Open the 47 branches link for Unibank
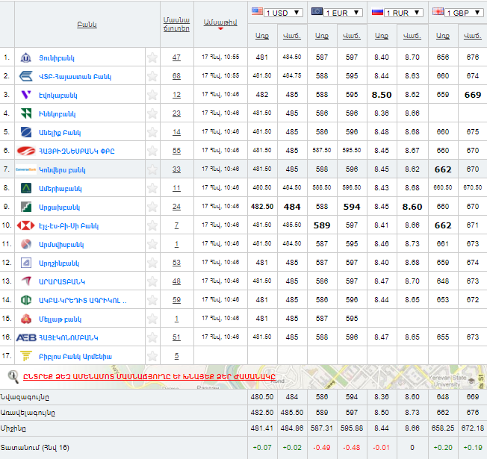 pyautogui.click(x=176, y=57)
